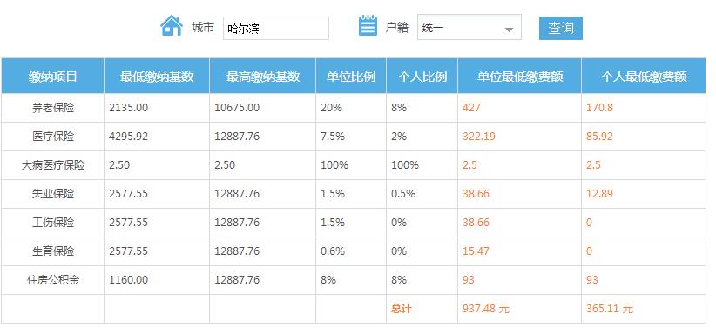Click the 个人比例 column header
Viewport: 716px width, 334px height.
point(422,77)
